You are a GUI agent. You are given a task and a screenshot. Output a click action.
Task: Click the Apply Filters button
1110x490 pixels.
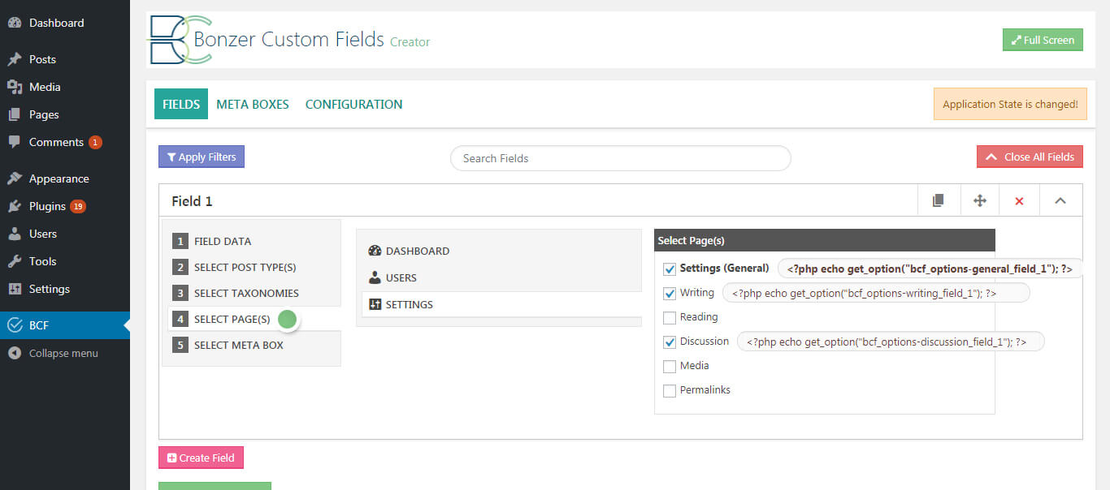pos(202,157)
